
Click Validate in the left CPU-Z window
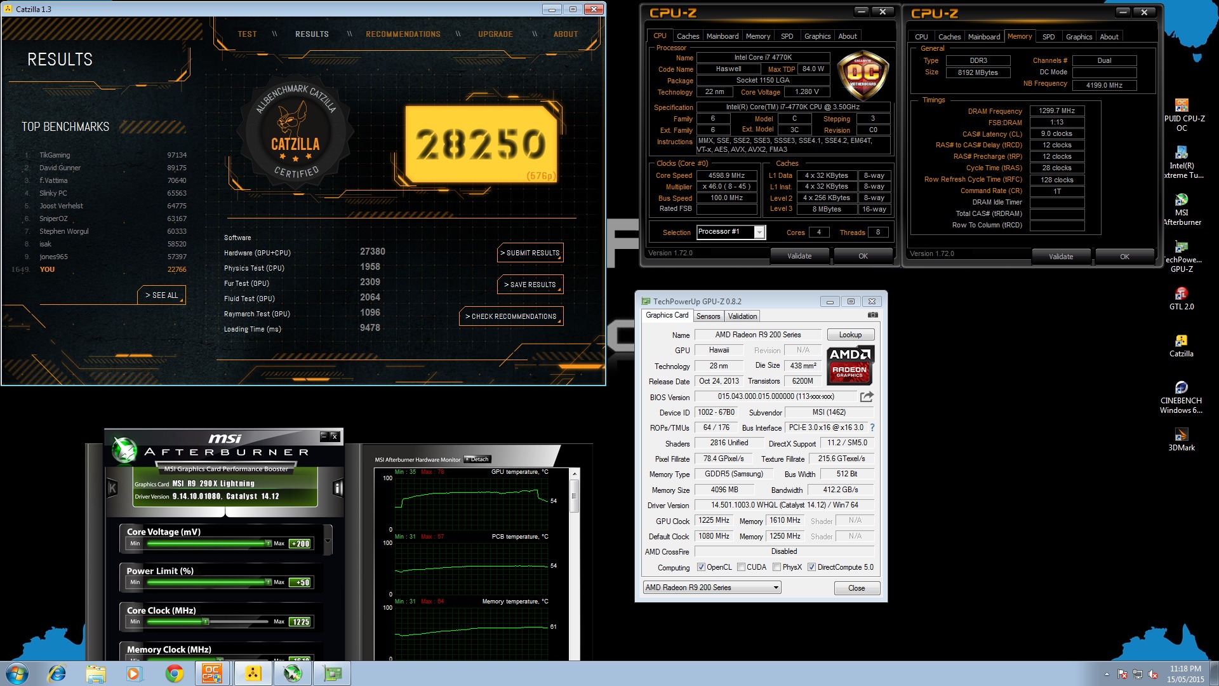point(799,256)
